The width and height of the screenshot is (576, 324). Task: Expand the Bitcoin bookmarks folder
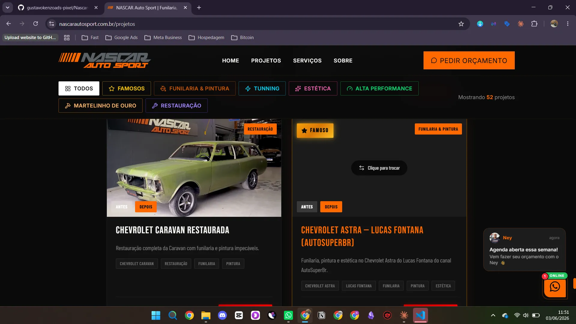[243, 38]
